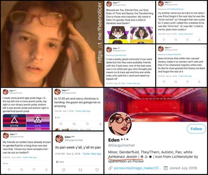Open the picrew.me image maker link
Viewport: 208px width, 175px height.
(137, 168)
